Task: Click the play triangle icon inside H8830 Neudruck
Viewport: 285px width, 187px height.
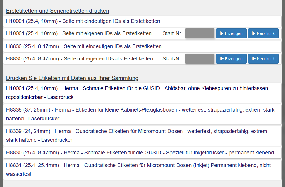Action: coord(253,58)
